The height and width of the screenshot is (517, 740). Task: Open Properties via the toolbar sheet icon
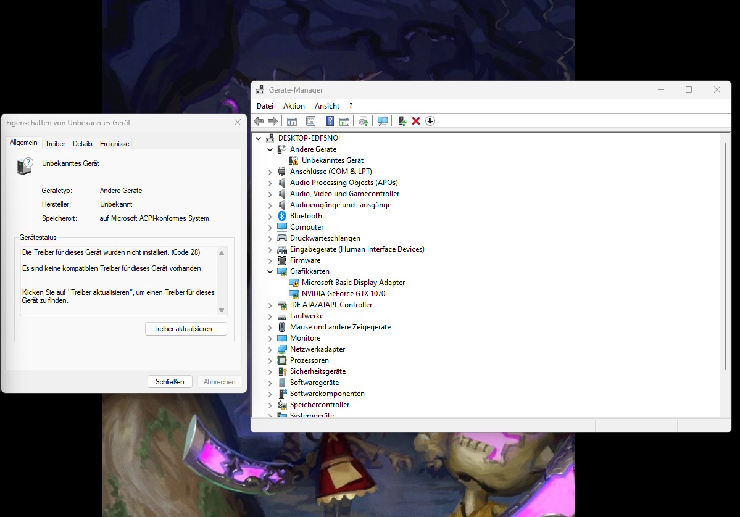click(310, 122)
